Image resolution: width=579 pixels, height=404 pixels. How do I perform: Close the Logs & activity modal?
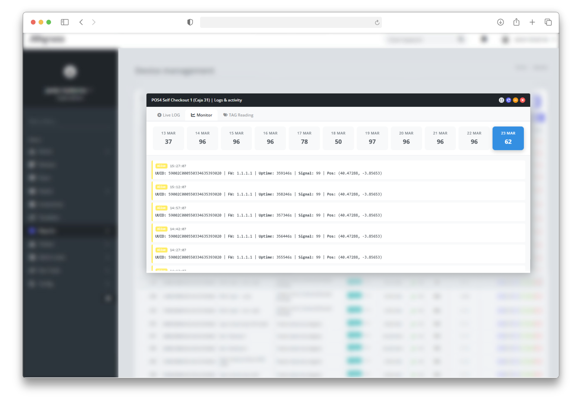[x=522, y=100]
